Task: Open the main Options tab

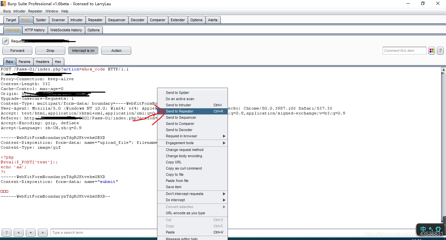Action: 197,20
